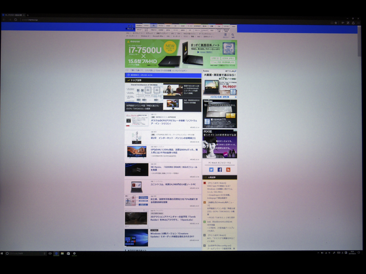Add page to favorites with star icon
The image size is (366, 274).
(x=336, y=23)
